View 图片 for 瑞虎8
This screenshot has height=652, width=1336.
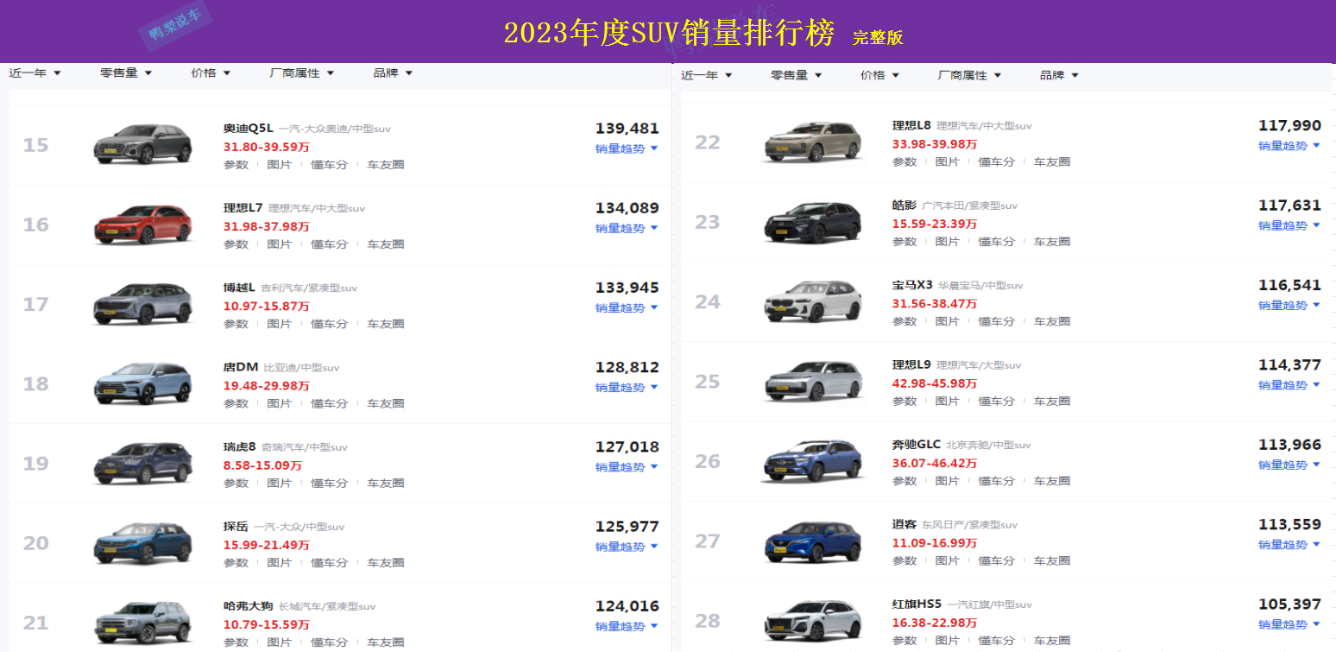click(280, 484)
